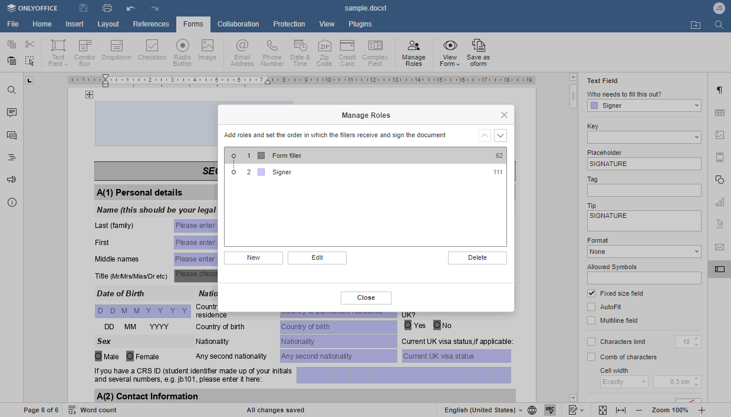This screenshot has width=731, height=417.
Task: Enable the AutoFit checkbox
Action: (591, 307)
